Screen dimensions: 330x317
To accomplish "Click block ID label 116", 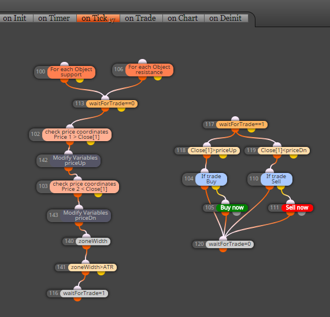I will [54, 293].
